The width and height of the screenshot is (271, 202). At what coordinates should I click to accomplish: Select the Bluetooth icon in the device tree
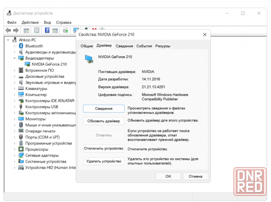tap(21, 46)
